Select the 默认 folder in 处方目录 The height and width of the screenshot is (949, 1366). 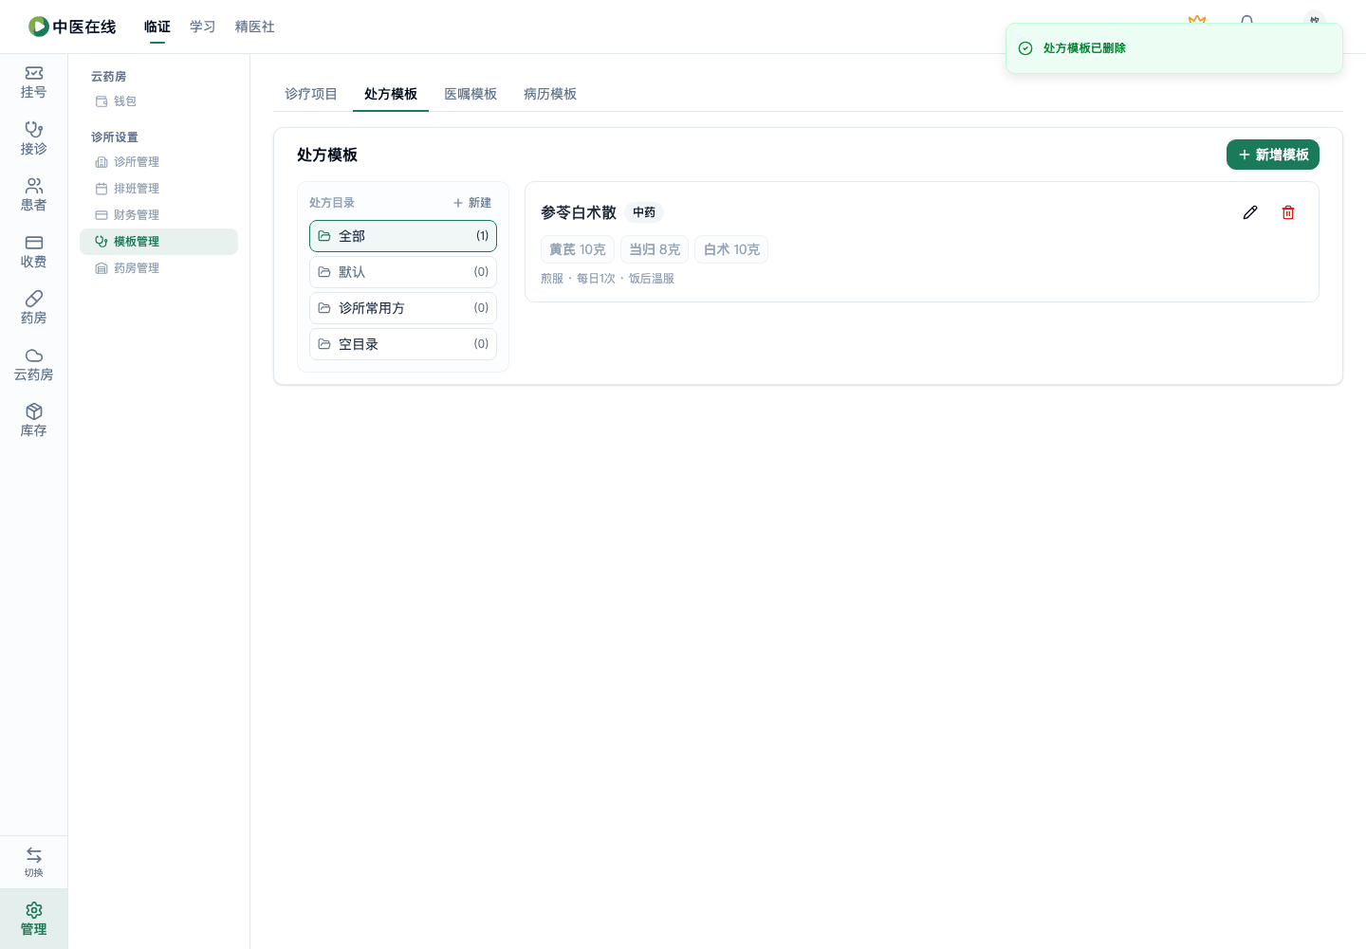coord(403,272)
